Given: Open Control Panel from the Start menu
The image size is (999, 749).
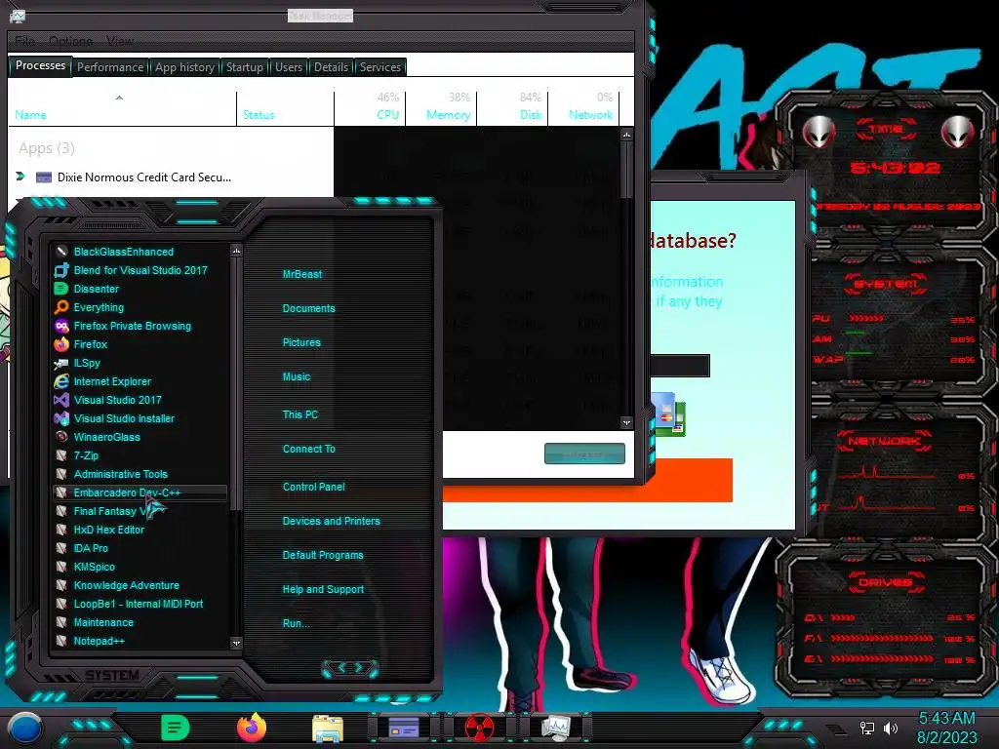Looking at the screenshot, I should click(313, 487).
